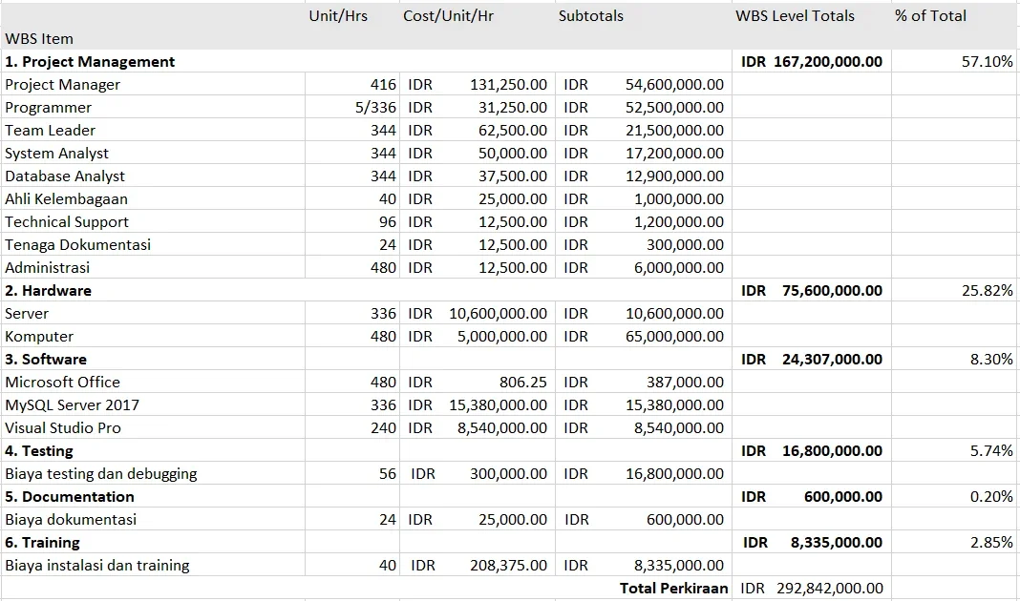Click the 62,500.00 Team Leader cost
The image size is (1020, 601).
point(513,130)
